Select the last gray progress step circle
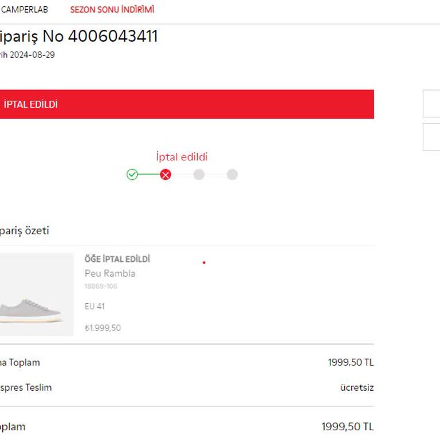The height and width of the screenshot is (440, 440). pyautogui.click(x=232, y=175)
